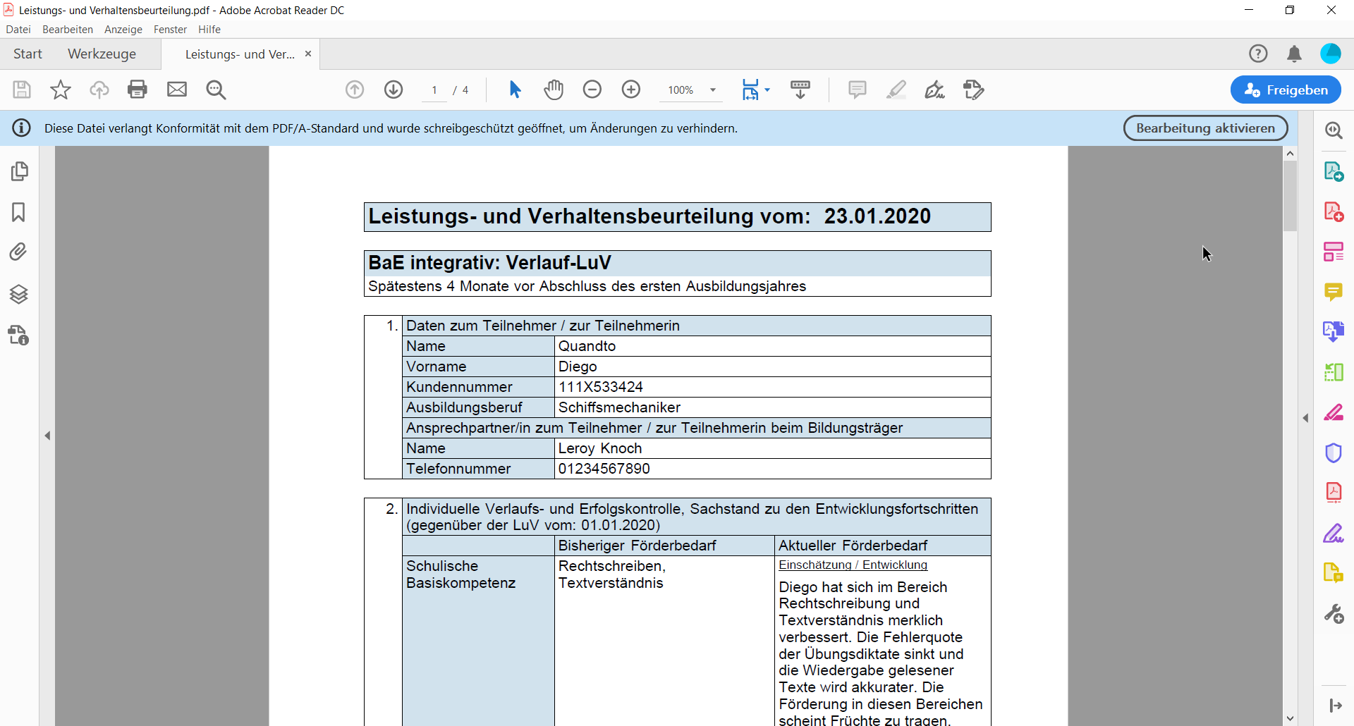1354x726 pixels.
Task: Add file to starred favorites
Action: point(61,90)
